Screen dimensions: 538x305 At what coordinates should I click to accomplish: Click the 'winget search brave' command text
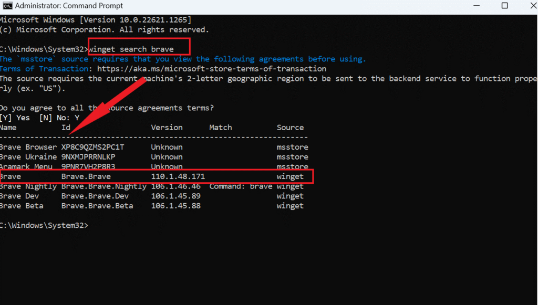click(x=132, y=49)
